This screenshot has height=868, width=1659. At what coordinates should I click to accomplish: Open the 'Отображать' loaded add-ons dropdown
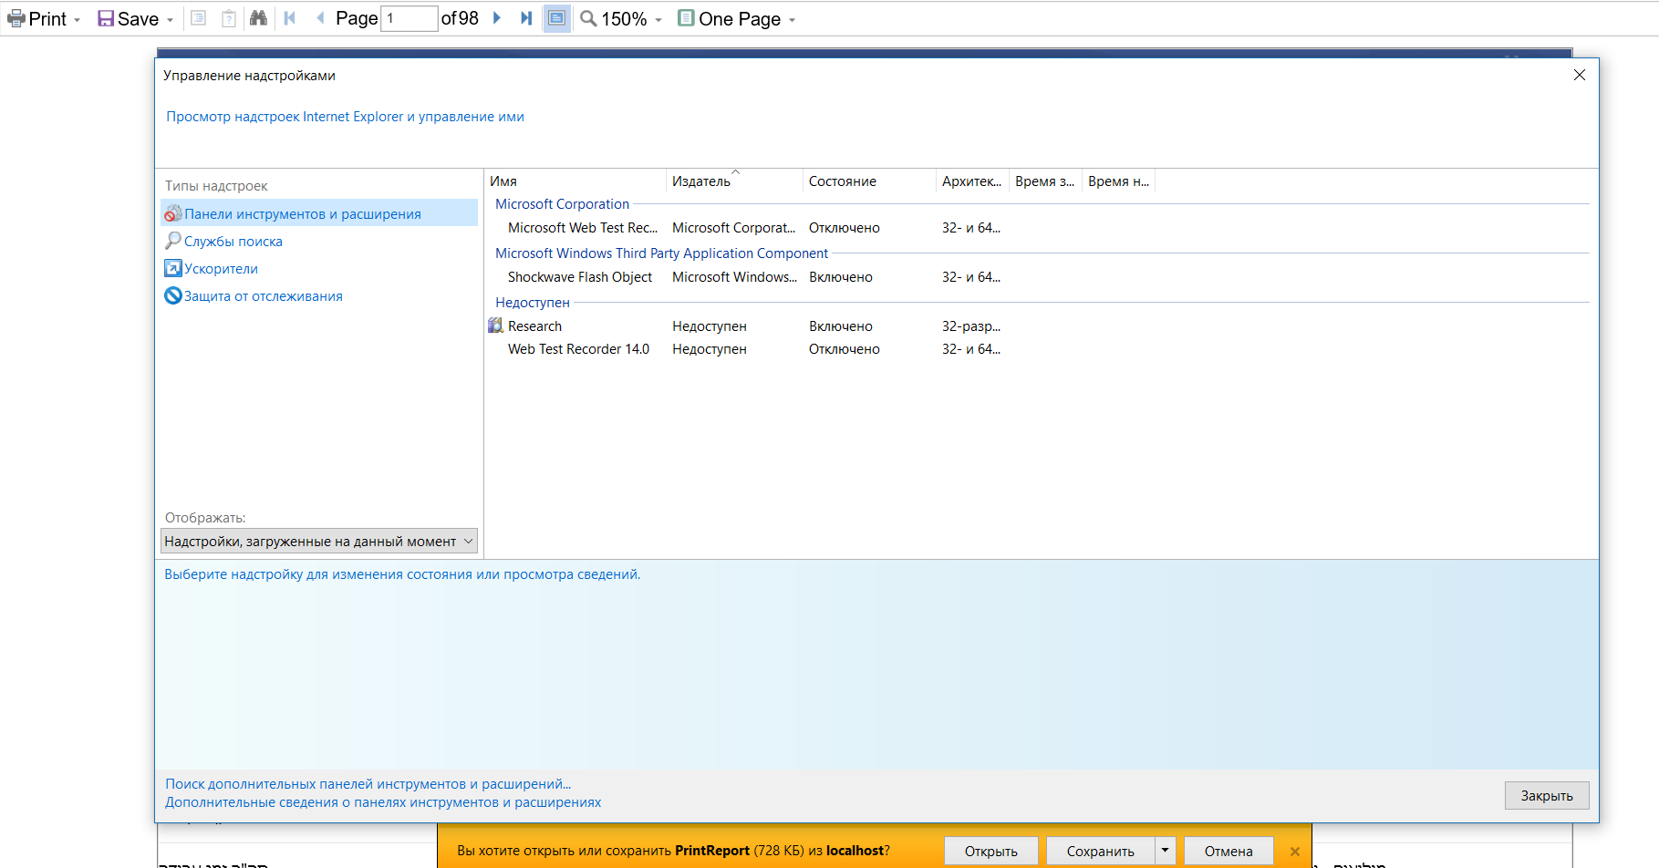319,541
